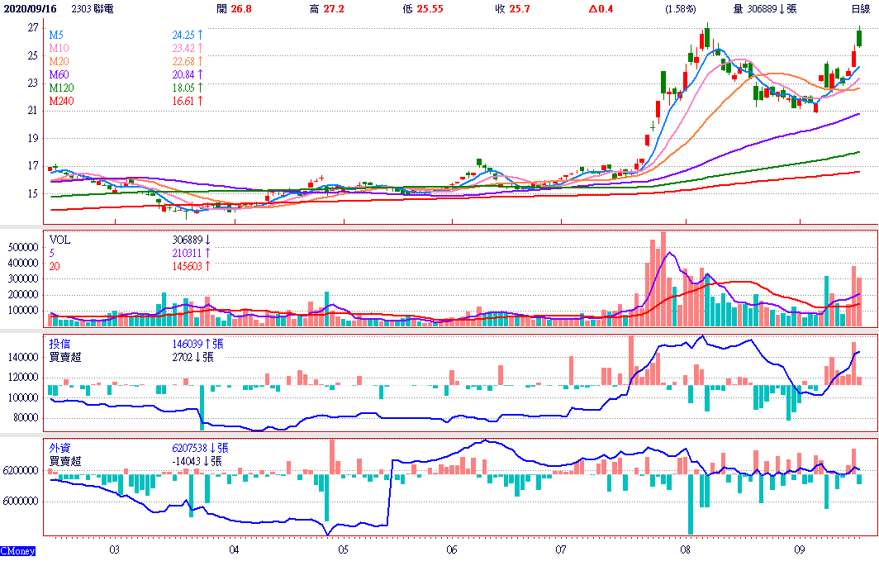This screenshot has height=566, width=879.
Task: Click the 1.58% change percentage
Action: 681,9
